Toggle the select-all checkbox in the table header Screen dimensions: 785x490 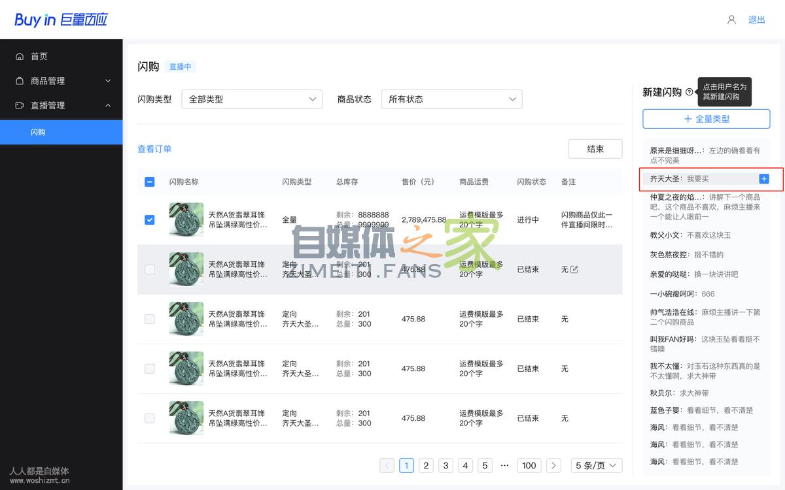click(149, 182)
